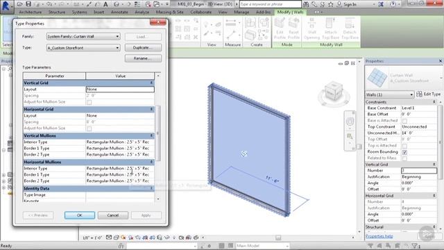Open the Collaborate ribbon tab
Viewport: 444px width, 250px height.
pos(200,12)
